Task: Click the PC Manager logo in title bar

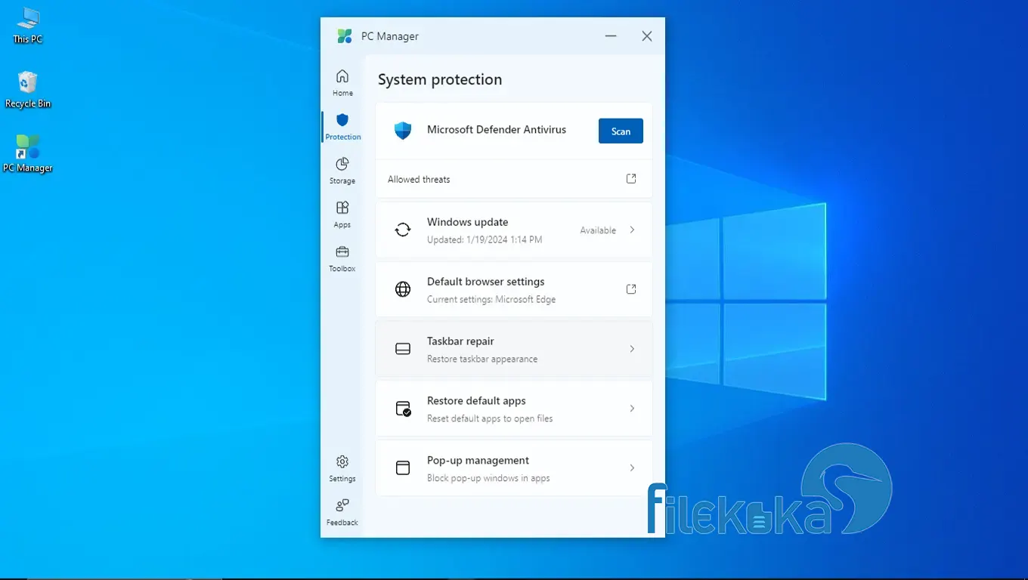Action: (x=345, y=36)
